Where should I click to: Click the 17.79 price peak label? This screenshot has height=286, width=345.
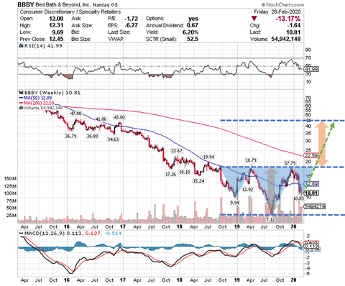290,163
